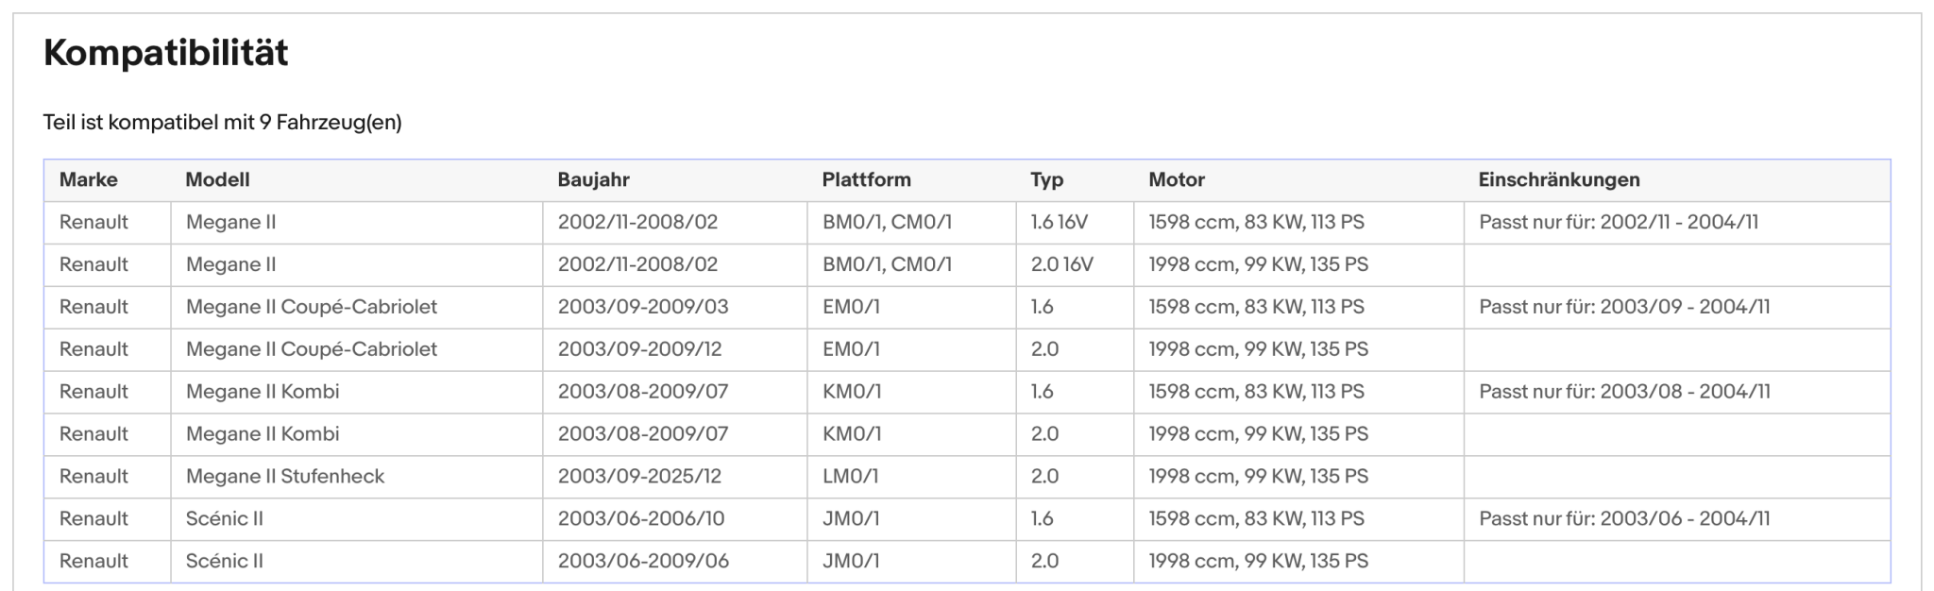Click Typ '2.0' in the Stufenheck row

(x=1044, y=476)
